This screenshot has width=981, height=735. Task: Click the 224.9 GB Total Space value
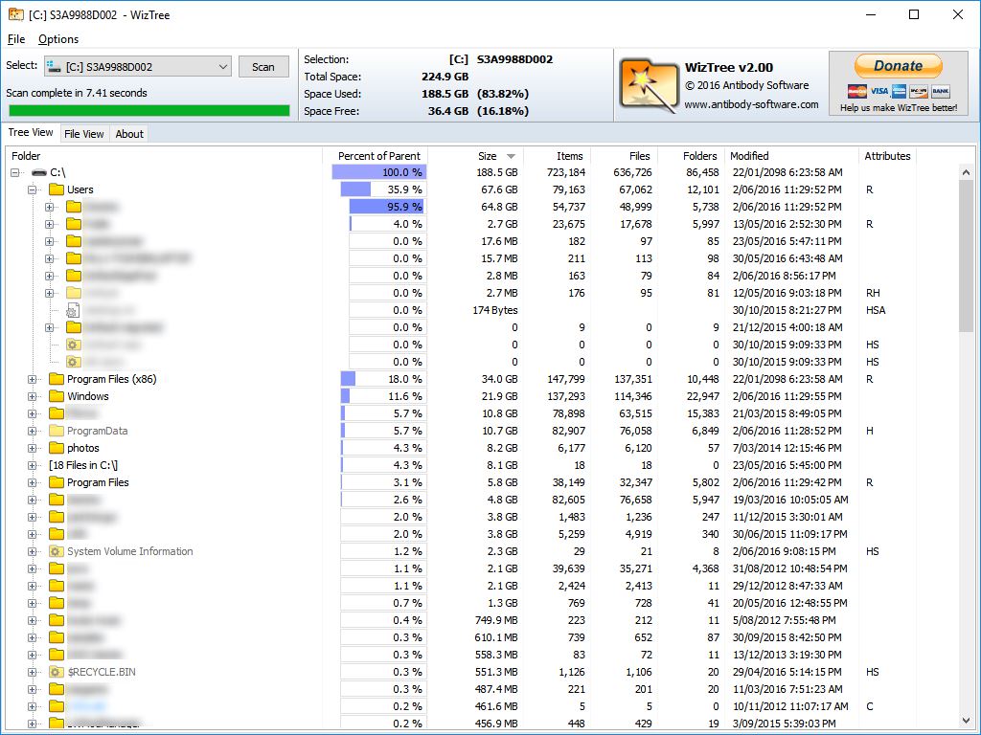[x=445, y=77]
